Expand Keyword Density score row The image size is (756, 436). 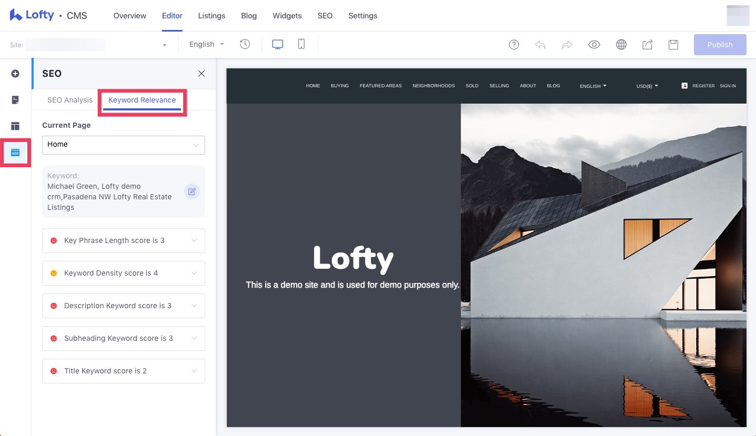[124, 273]
